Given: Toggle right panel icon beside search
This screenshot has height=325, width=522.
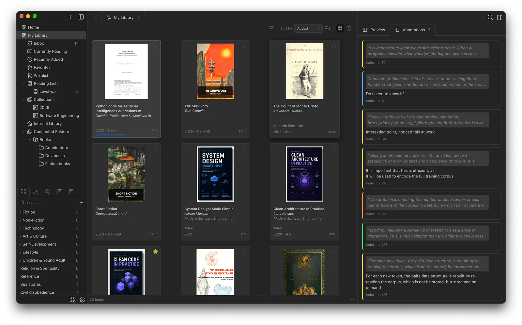Looking at the screenshot, I should click(499, 18).
